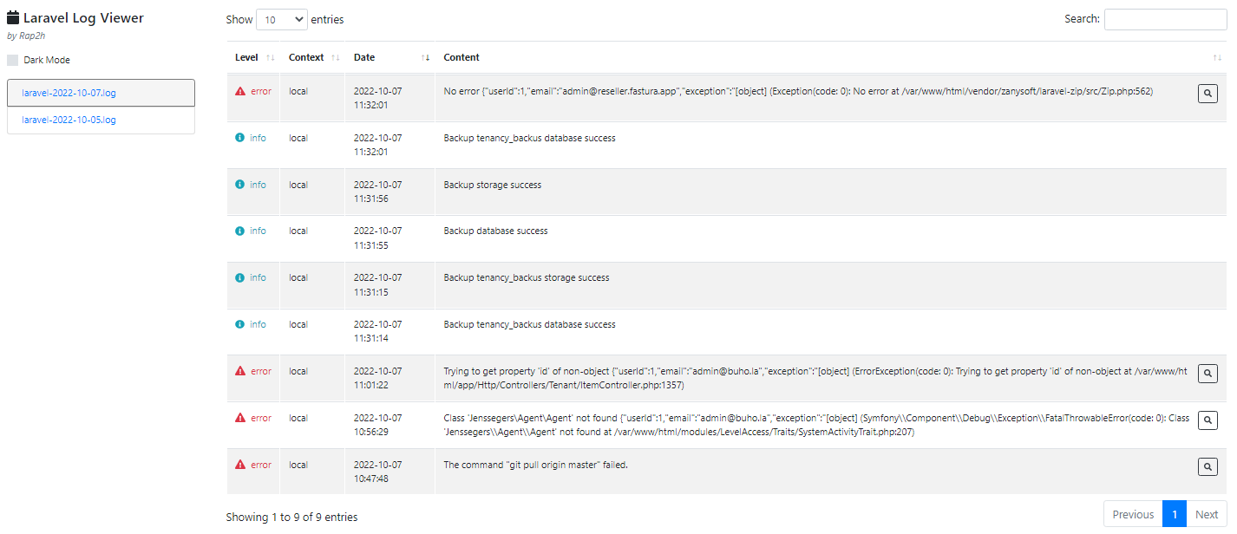Click the Previous pagination button
Screen dimensions: 1237x534
(1133, 514)
